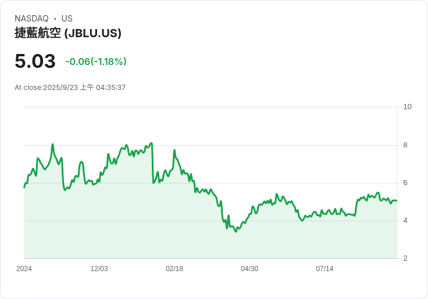Click the chart line's starting point at 2024

pos(24,188)
